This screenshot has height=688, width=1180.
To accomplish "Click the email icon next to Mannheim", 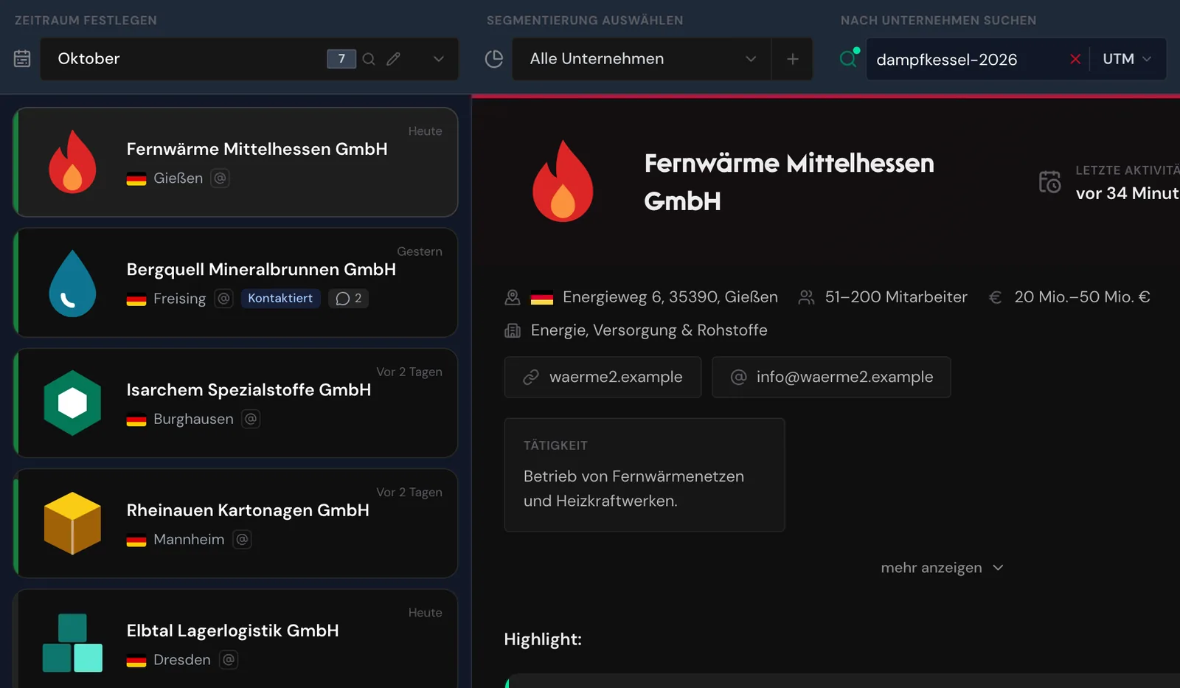I will 242,539.
